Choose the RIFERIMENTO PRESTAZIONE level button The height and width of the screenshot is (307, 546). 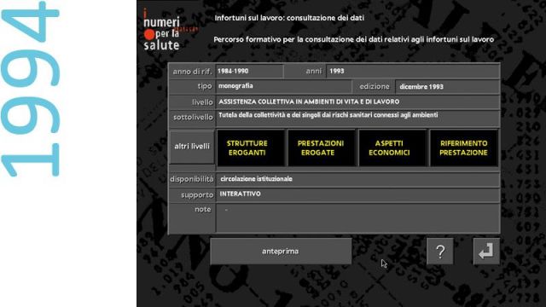pos(463,148)
